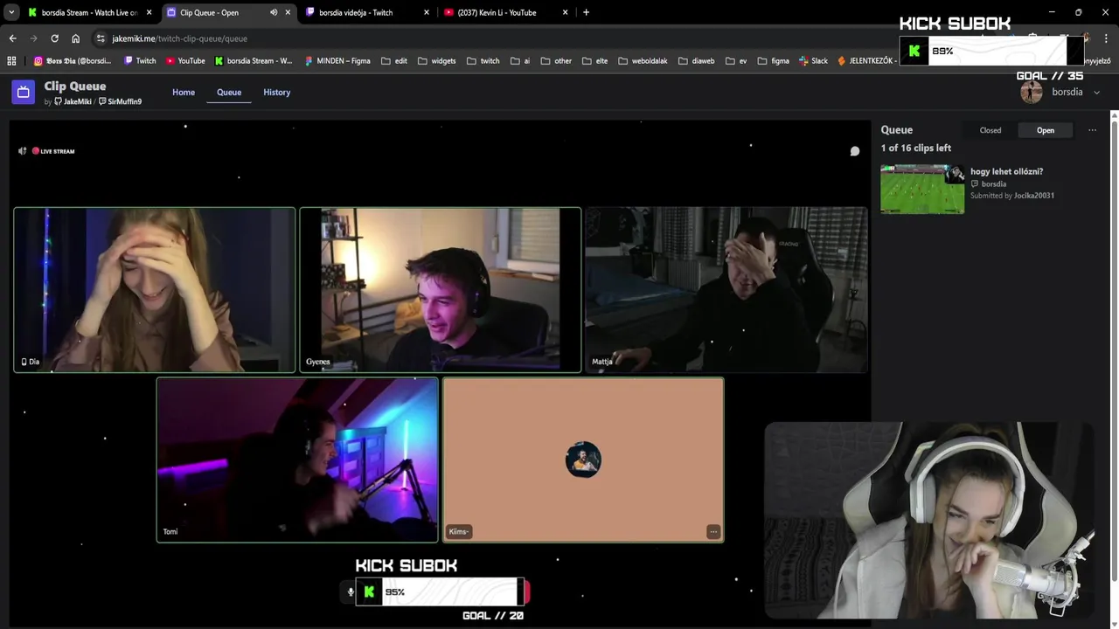Open the twitch bookmarks folder
This screenshot has width=1119, height=629.
tap(483, 61)
